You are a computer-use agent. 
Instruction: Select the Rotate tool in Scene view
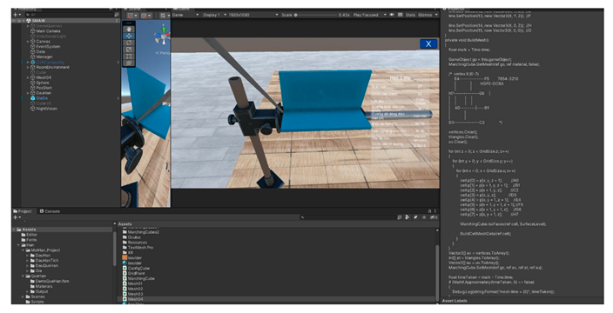point(129,43)
